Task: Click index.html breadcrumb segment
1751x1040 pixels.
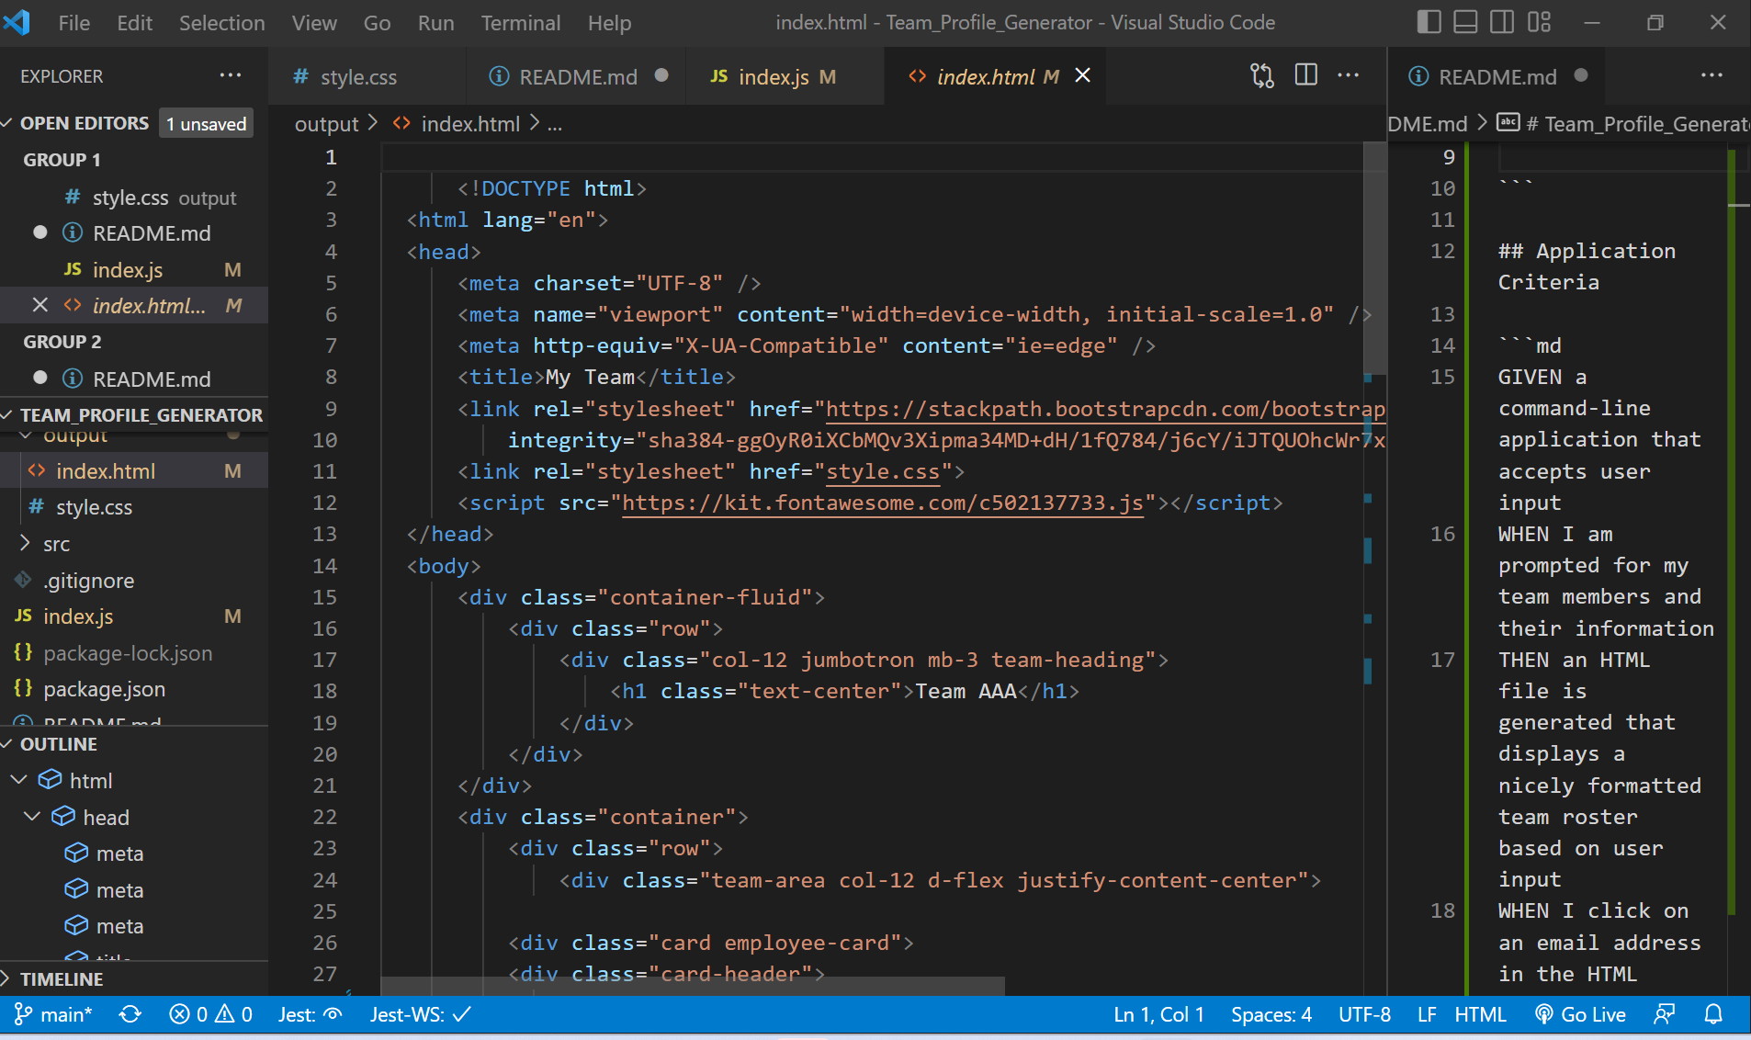Action: pos(469,124)
